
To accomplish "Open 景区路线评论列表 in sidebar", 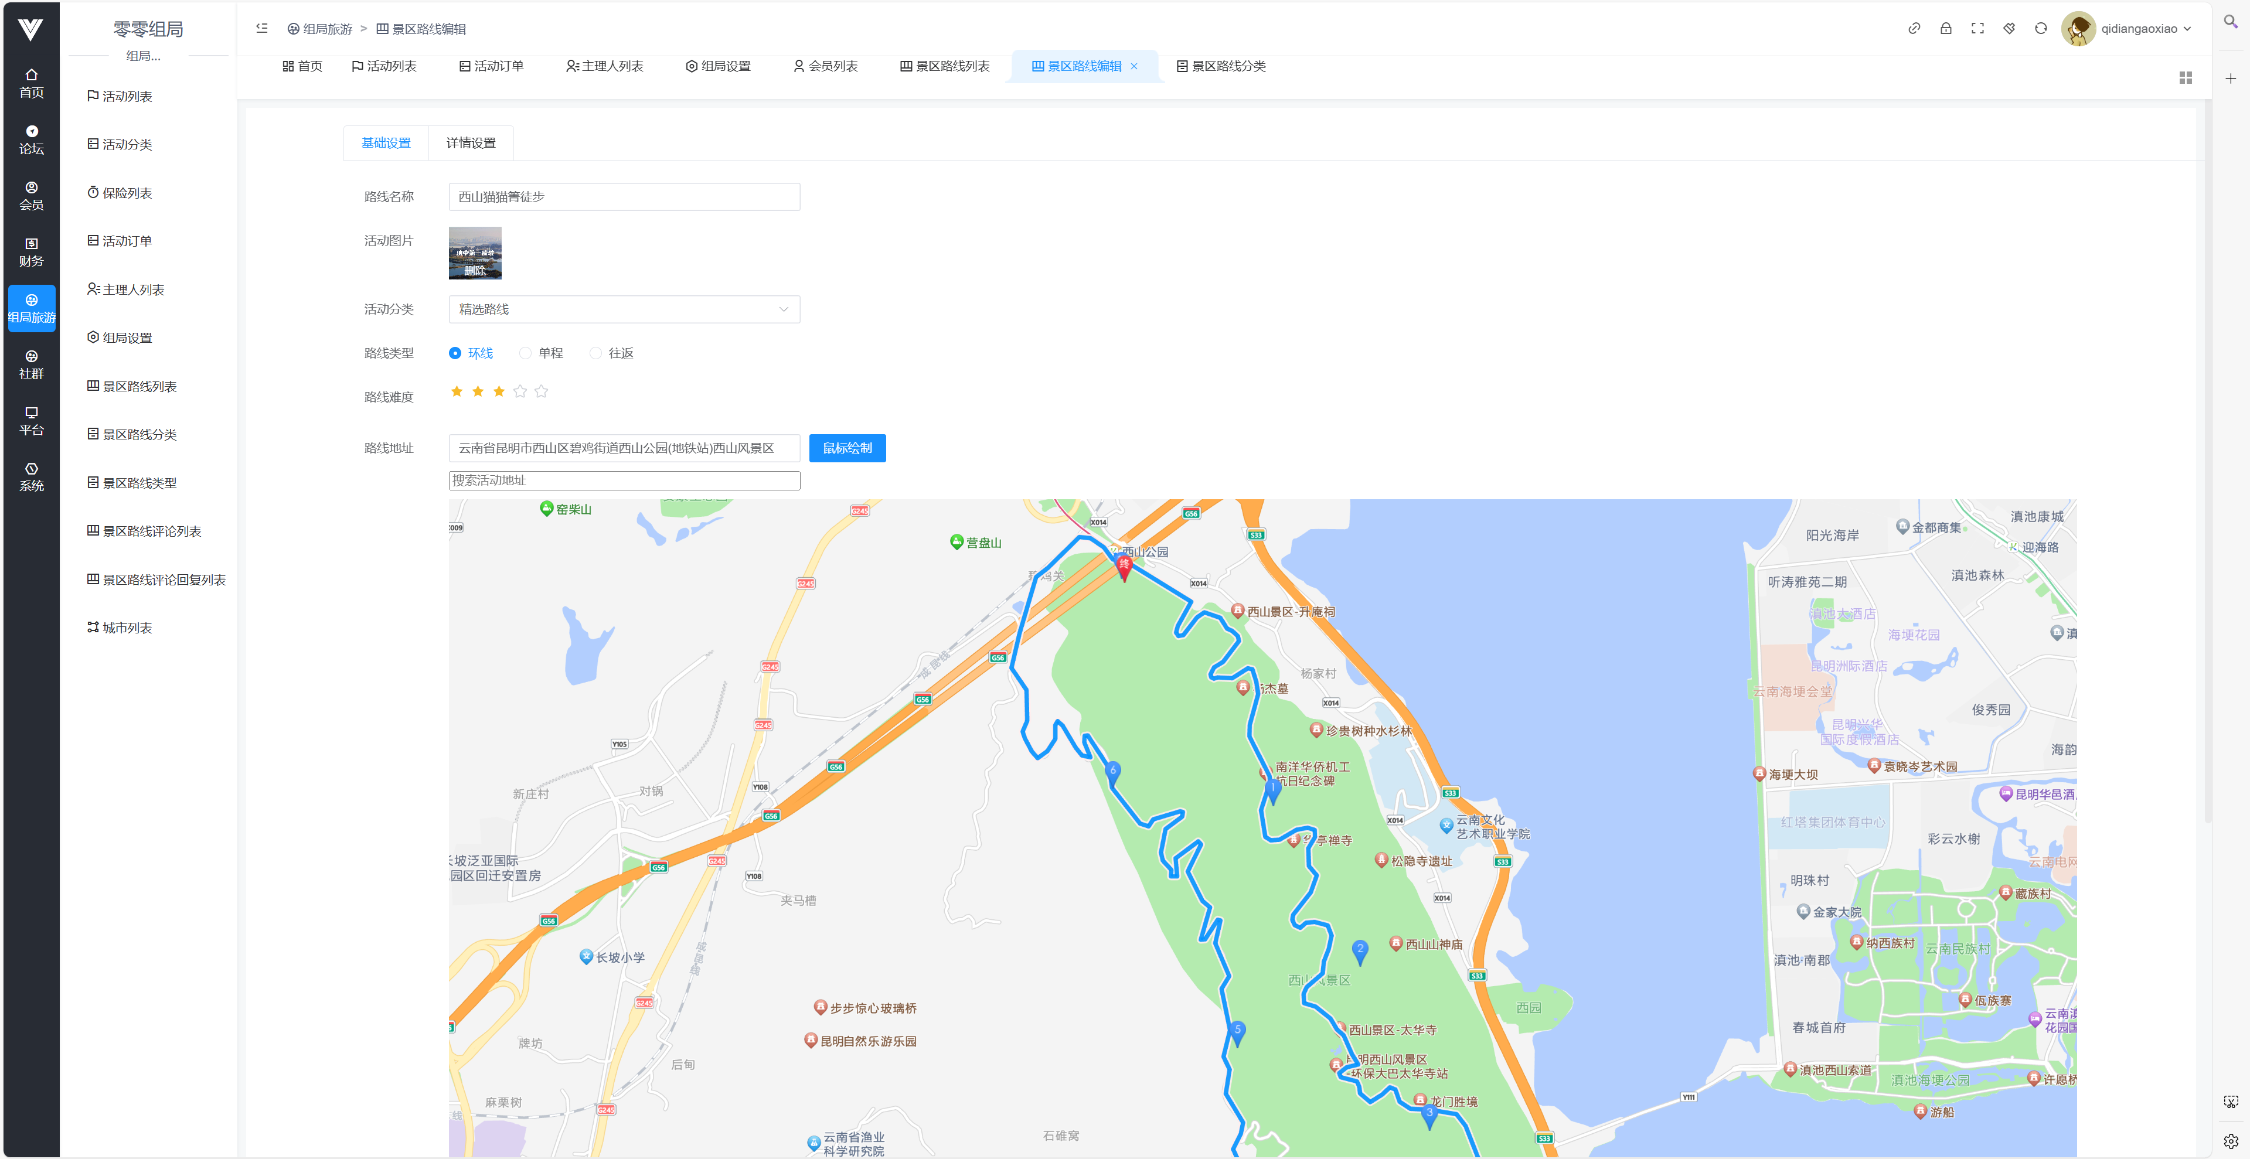I will point(152,531).
